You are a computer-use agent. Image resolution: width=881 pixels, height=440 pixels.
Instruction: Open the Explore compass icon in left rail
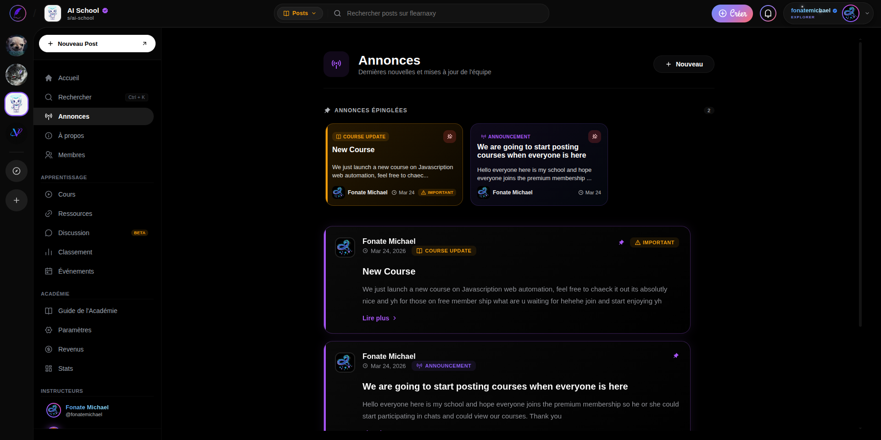pyautogui.click(x=17, y=171)
